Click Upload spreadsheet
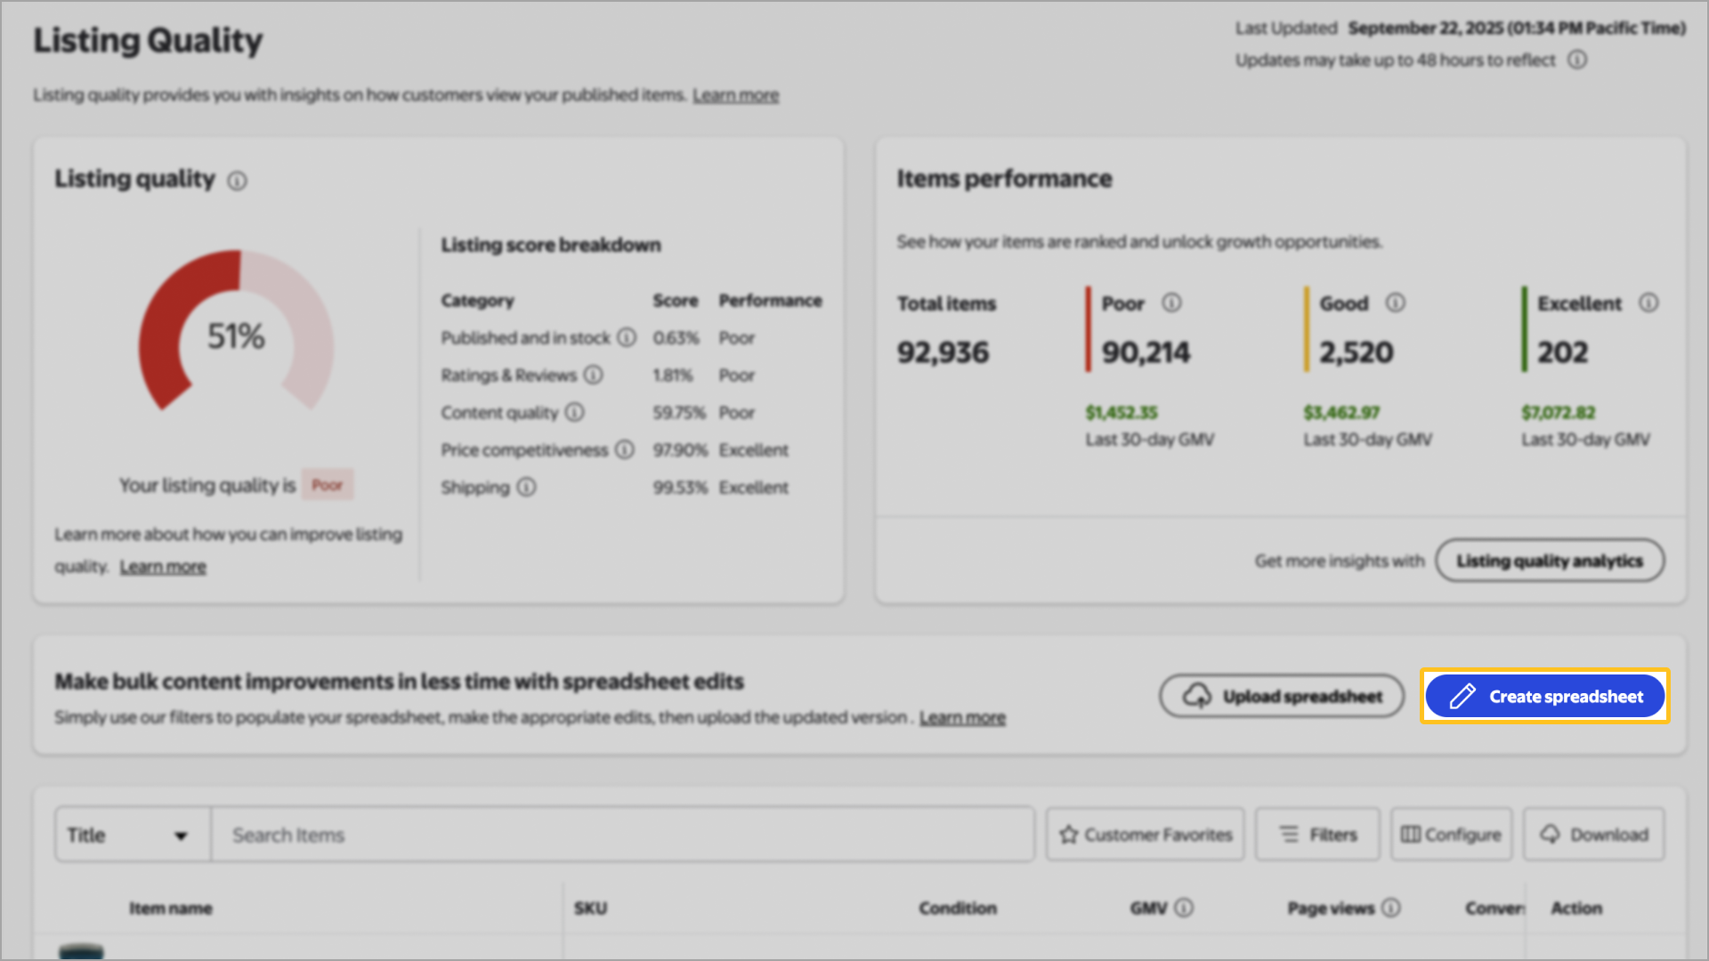Viewport: 1709px width, 961px height. click(x=1281, y=696)
